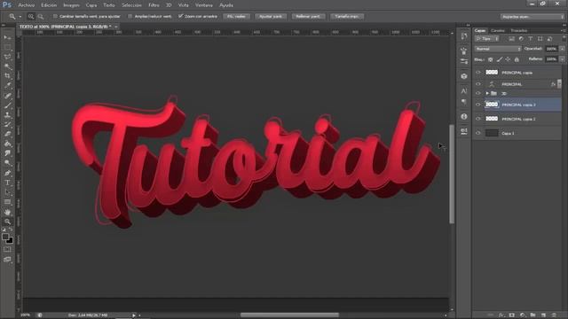The height and width of the screenshot is (319, 568).
Task: Click lock transparent pixels icon
Action: pos(490,59)
